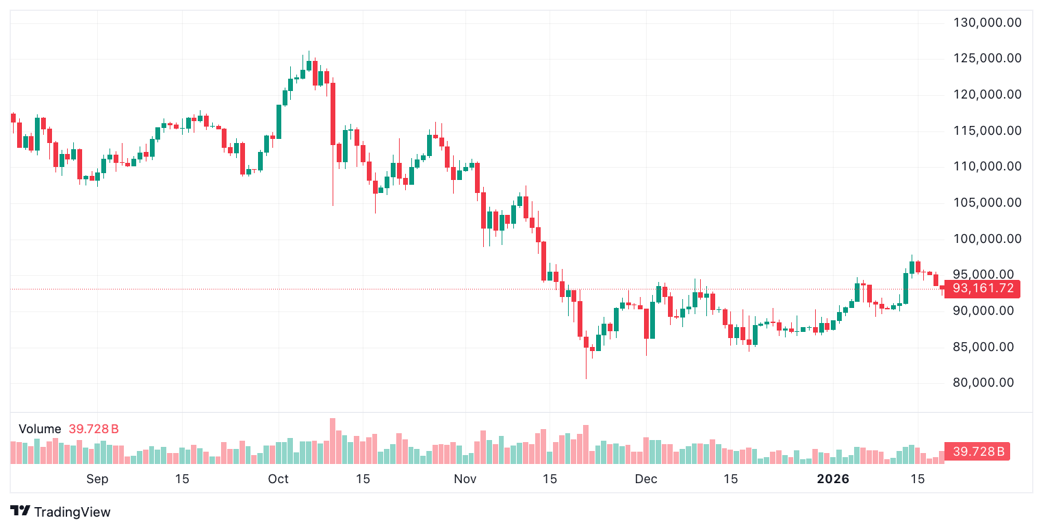Click the red current price label 93,161.72
This screenshot has width=1043, height=529.
[982, 289]
